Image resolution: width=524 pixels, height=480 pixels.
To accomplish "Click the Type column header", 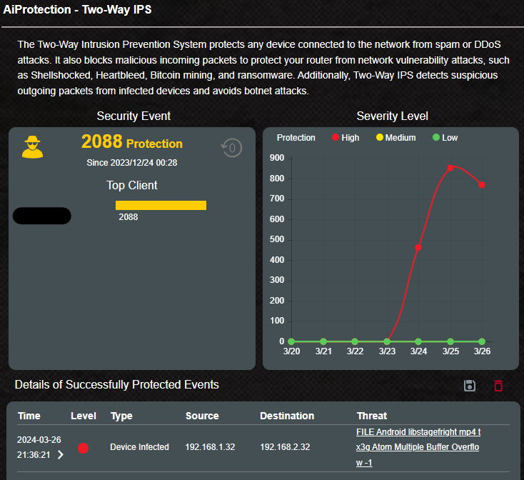I will (x=121, y=416).
